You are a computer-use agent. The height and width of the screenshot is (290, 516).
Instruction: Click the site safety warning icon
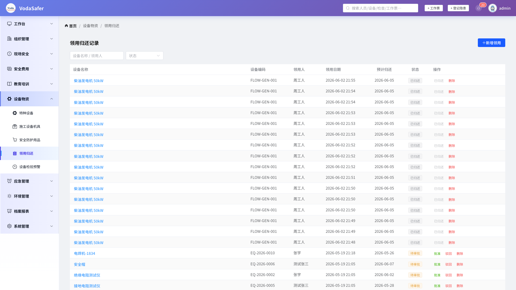9,54
